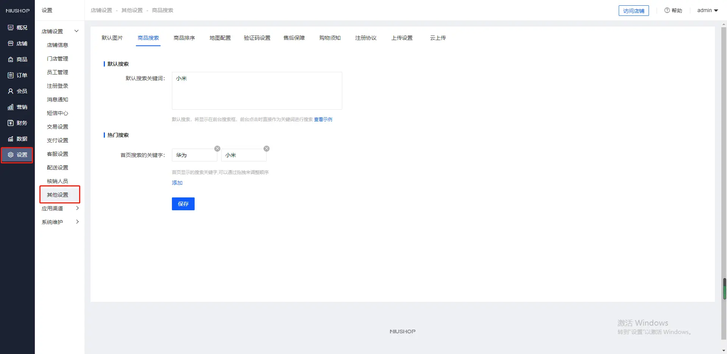Focus the 默认搜索关键词 text area

point(257,91)
